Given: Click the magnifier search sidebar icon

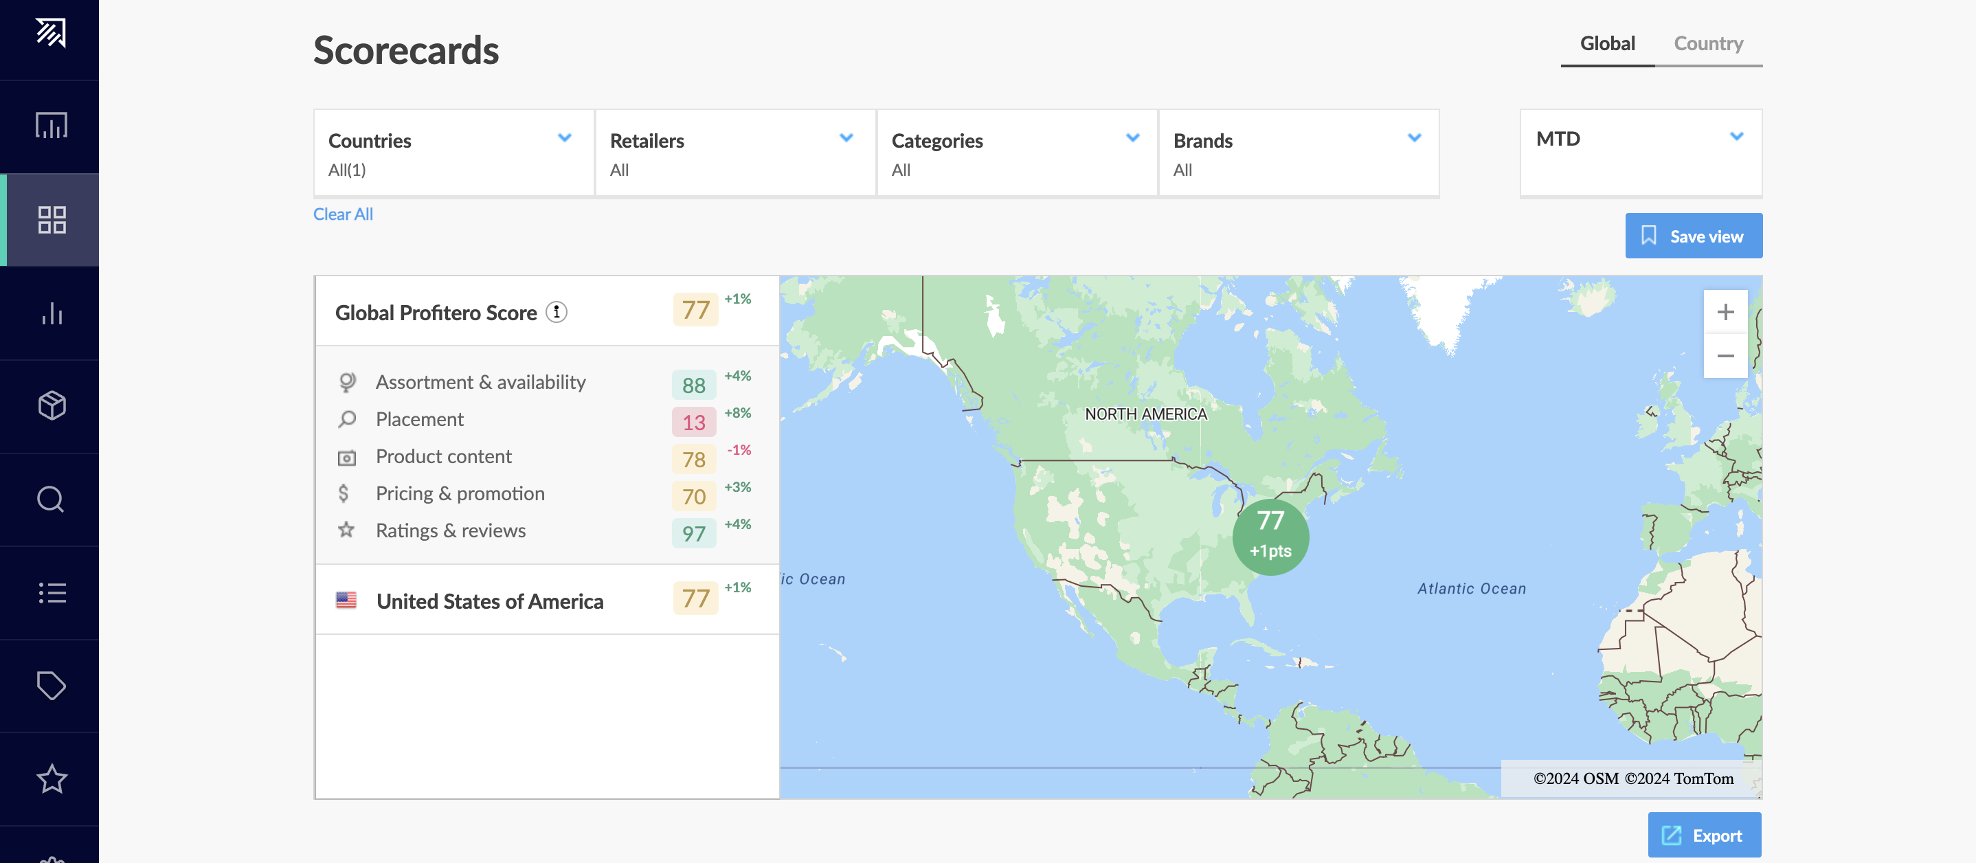Looking at the screenshot, I should point(51,500).
